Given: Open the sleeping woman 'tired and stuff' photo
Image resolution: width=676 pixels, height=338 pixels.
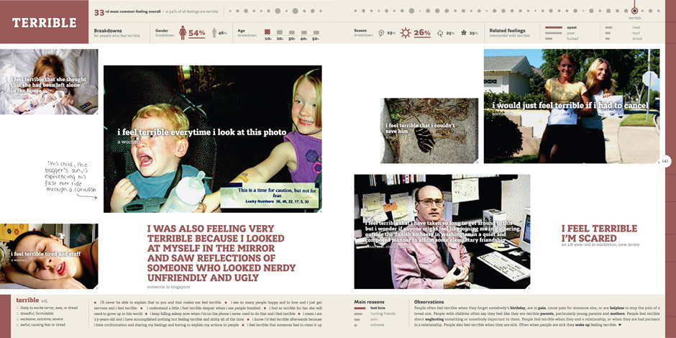Looking at the screenshot, I should tap(49, 256).
